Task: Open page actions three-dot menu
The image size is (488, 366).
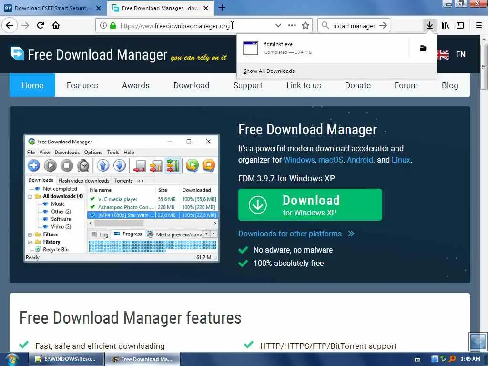Action: pyautogui.click(x=292, y=26)
